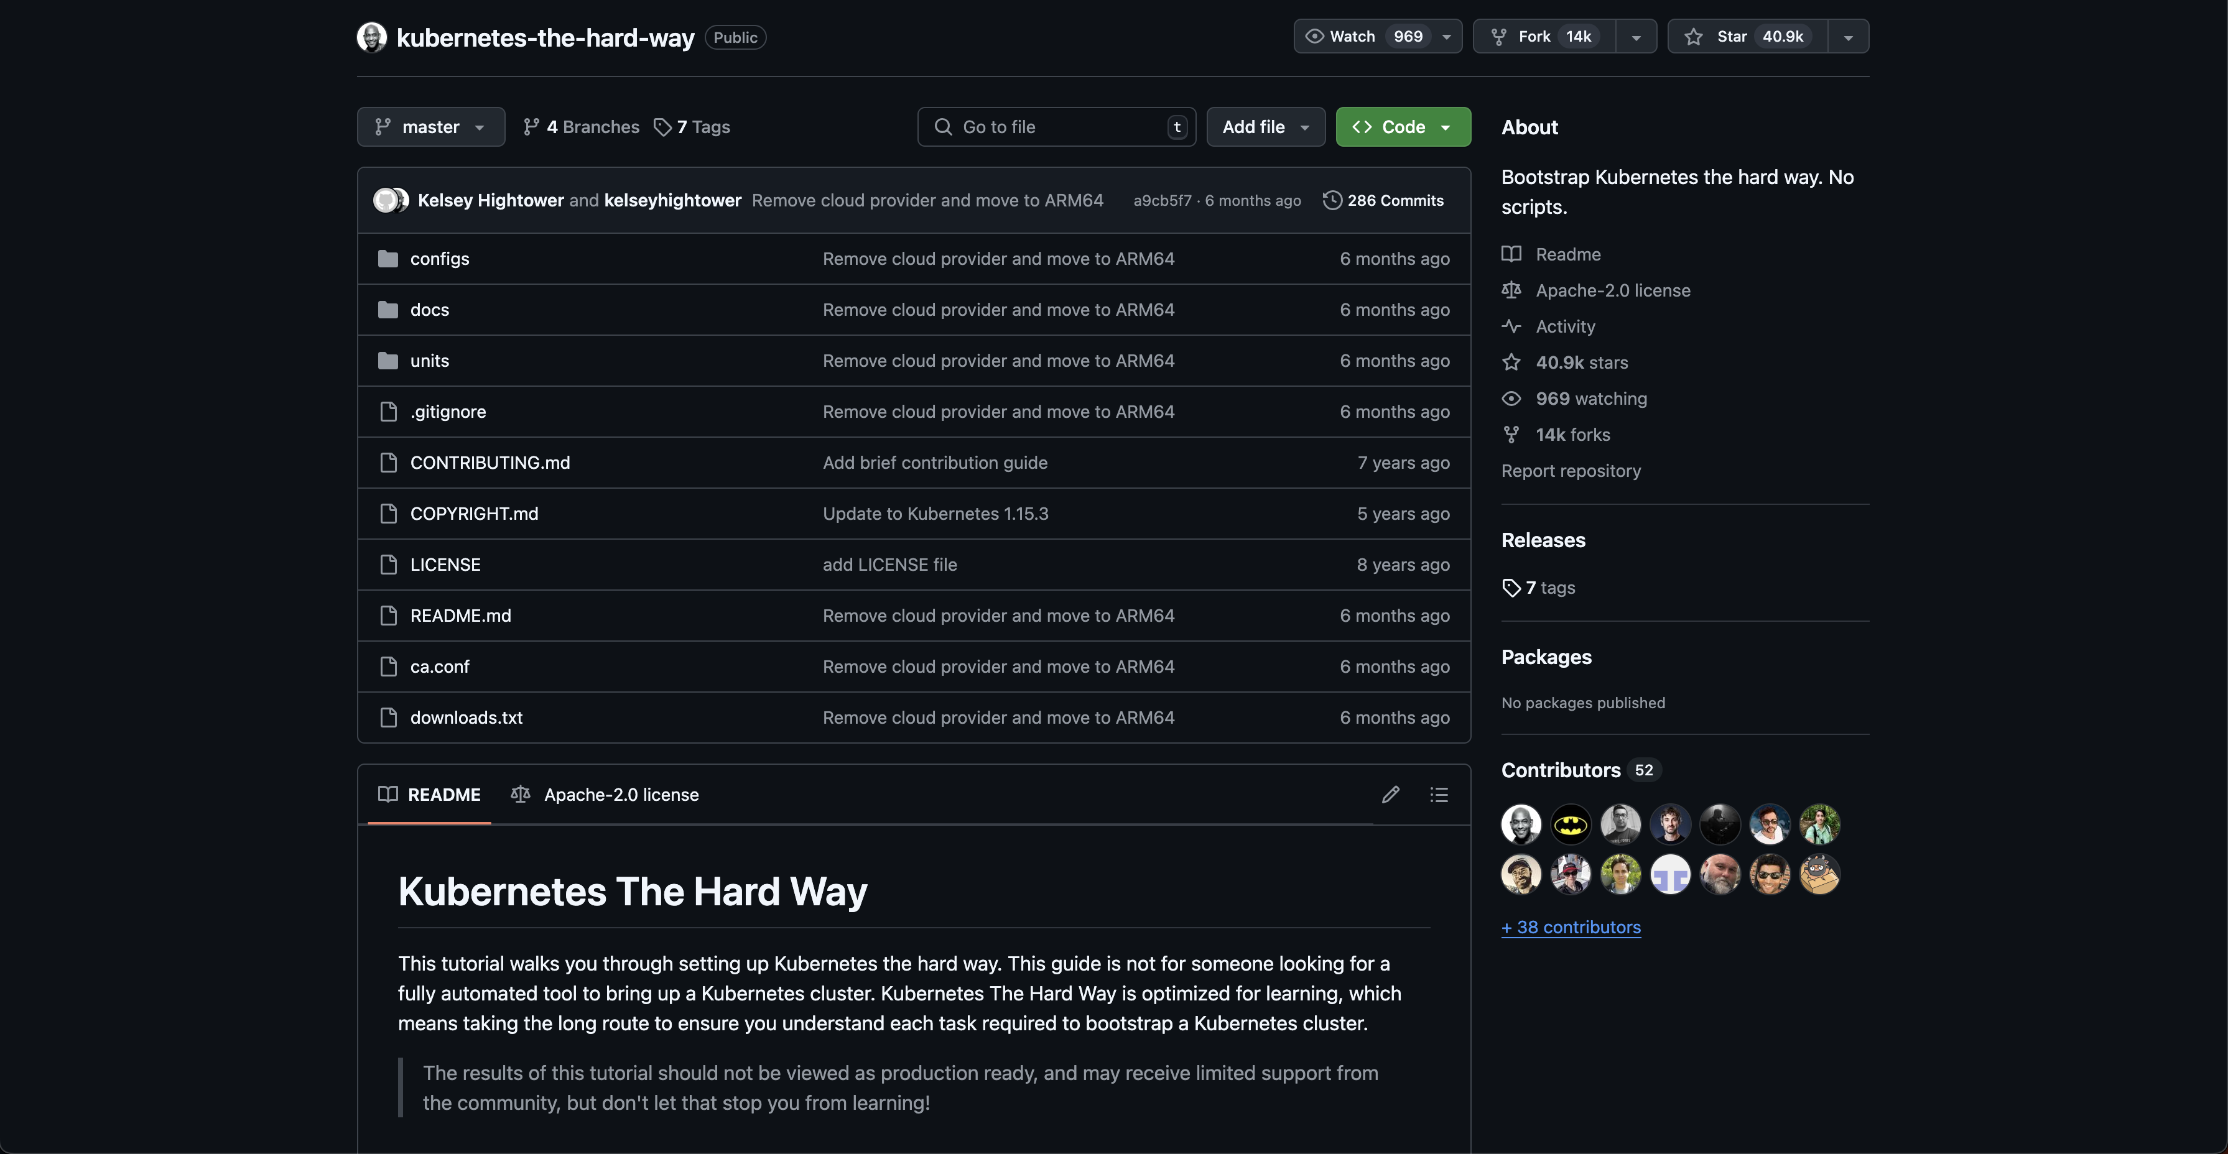Open the Releases heading link
Screen dimensions: 2228x1154
pos(1543,541)
